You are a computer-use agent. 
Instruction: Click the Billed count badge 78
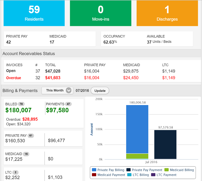[22, 104]
